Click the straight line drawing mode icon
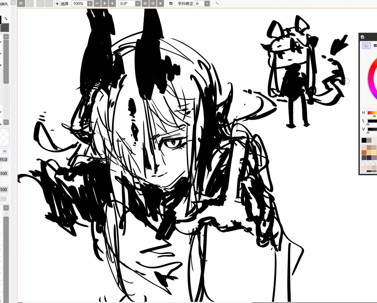Image resolution: width=377 pixels, height=303 pixels. 217,4
